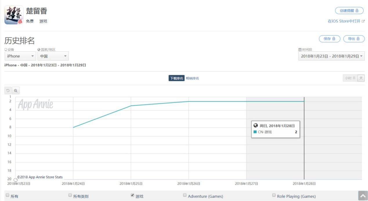368x201 pixels.
Task: Uncheck the 游戏 checkbox
Action: pyautogui.click(x=133, y=195)
